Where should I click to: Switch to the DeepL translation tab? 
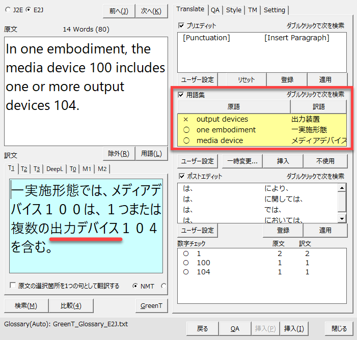[x=55, y=169]
